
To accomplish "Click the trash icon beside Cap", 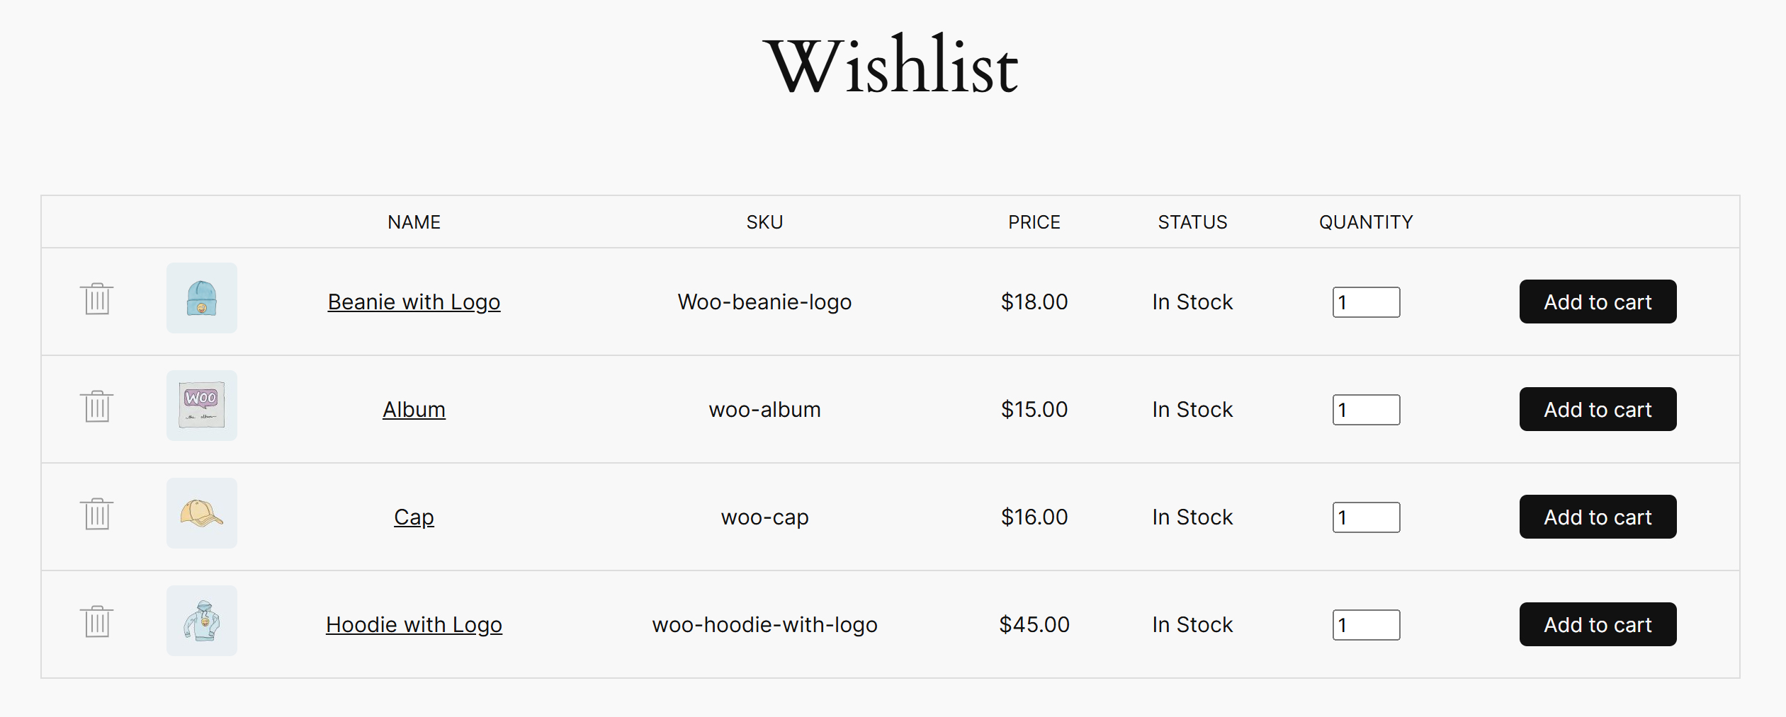I will [96, 515].
